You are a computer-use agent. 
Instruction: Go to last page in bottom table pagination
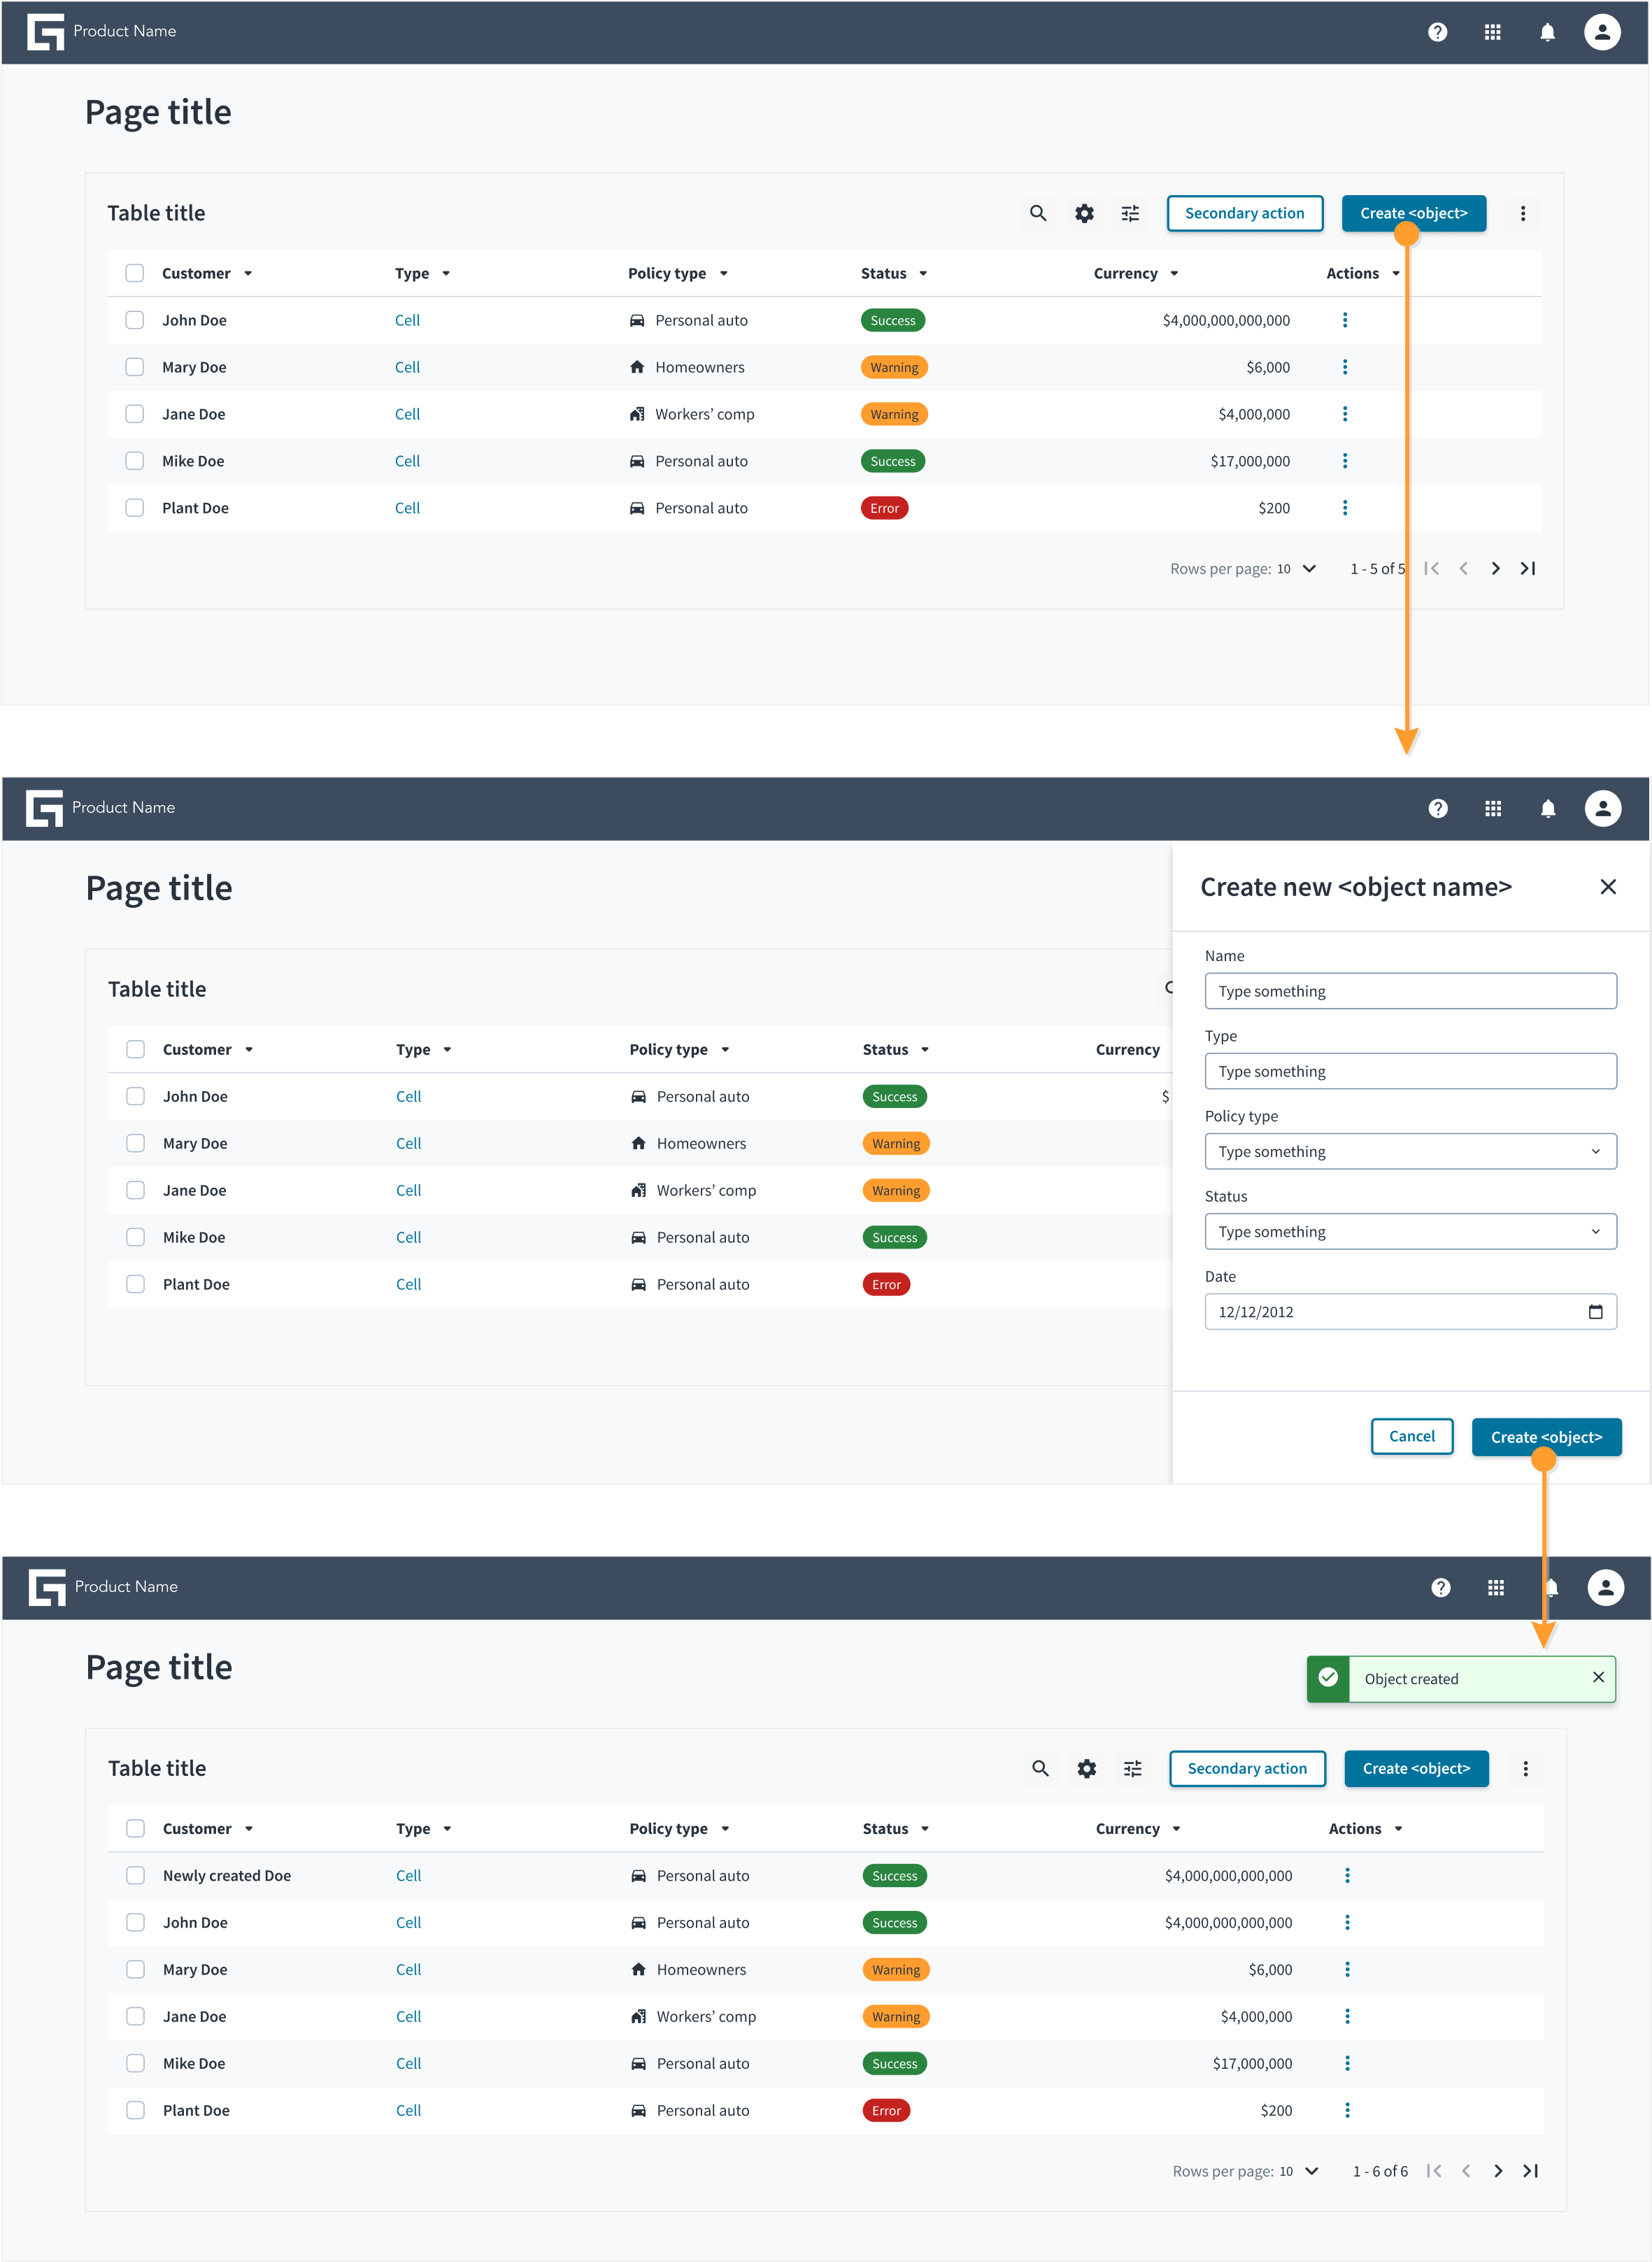click(x=1530, y=2170)
